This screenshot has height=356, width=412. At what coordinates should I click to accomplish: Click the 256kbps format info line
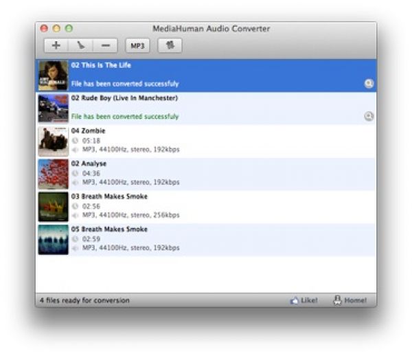pyautogui.click(x=131, y=215)
